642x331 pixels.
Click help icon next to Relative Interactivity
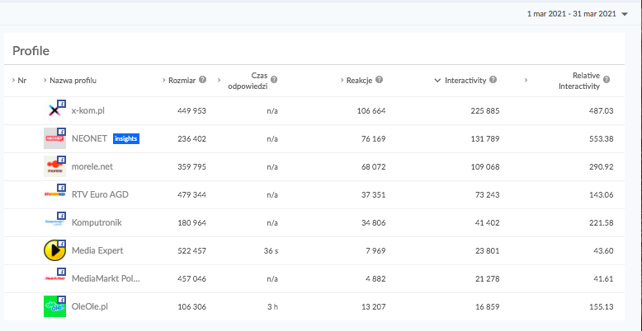pos(606,80)
